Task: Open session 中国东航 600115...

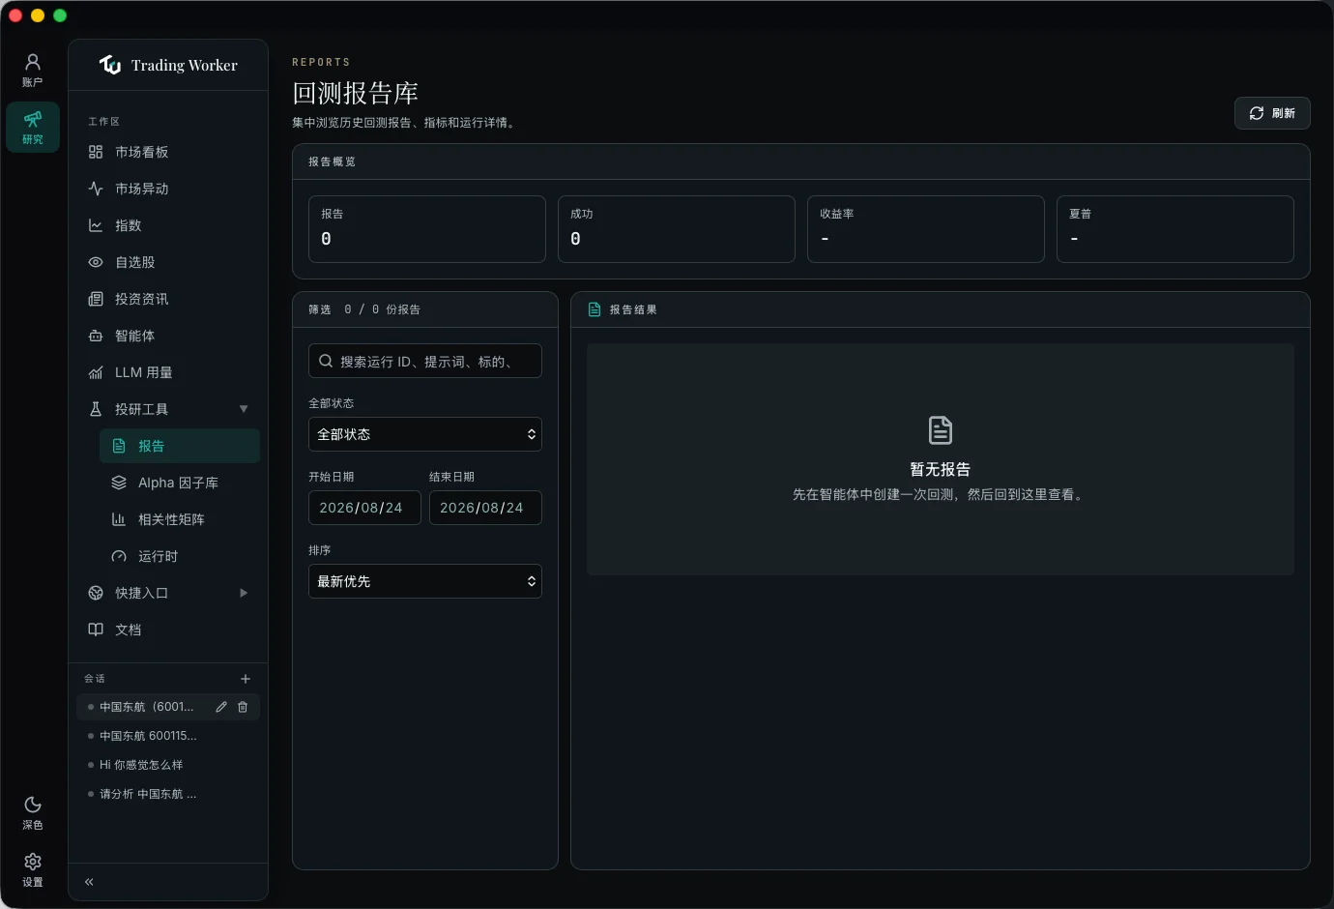Action: click(168, 736)
